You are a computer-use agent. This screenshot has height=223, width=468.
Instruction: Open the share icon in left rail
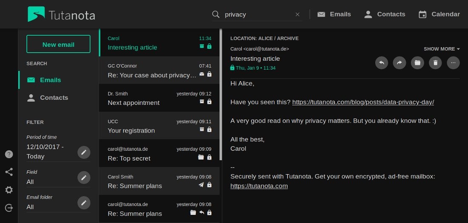pos(9,172)
